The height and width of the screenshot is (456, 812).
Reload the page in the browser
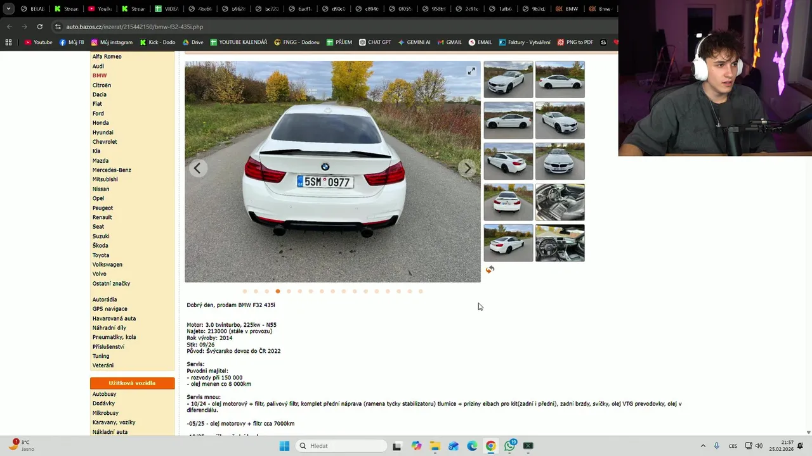39,27
